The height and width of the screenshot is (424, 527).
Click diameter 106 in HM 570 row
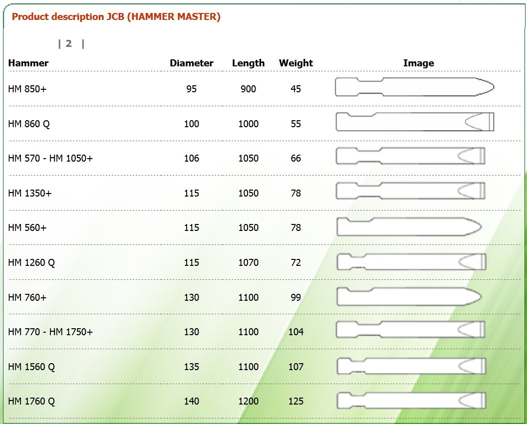[192, 158]
